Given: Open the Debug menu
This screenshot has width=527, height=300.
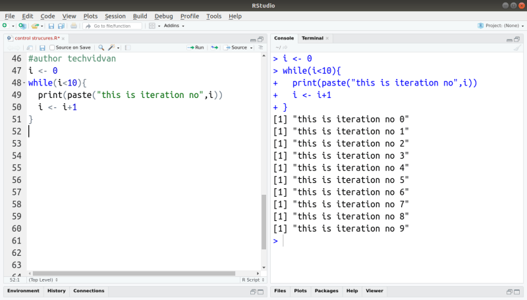Looking at the screenshot, I should (163, 16).
